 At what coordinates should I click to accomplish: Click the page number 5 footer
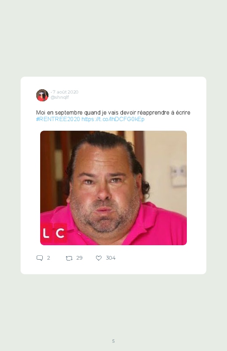pyautogui.click(x=113, y=341)
